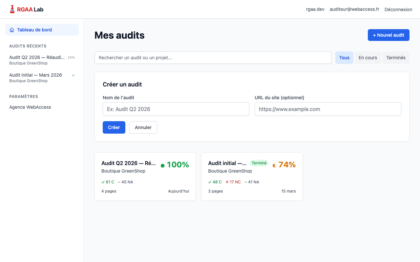420x262 pixels.
Task: Click the green check icon before 61 C
Action: coord(103,182)
